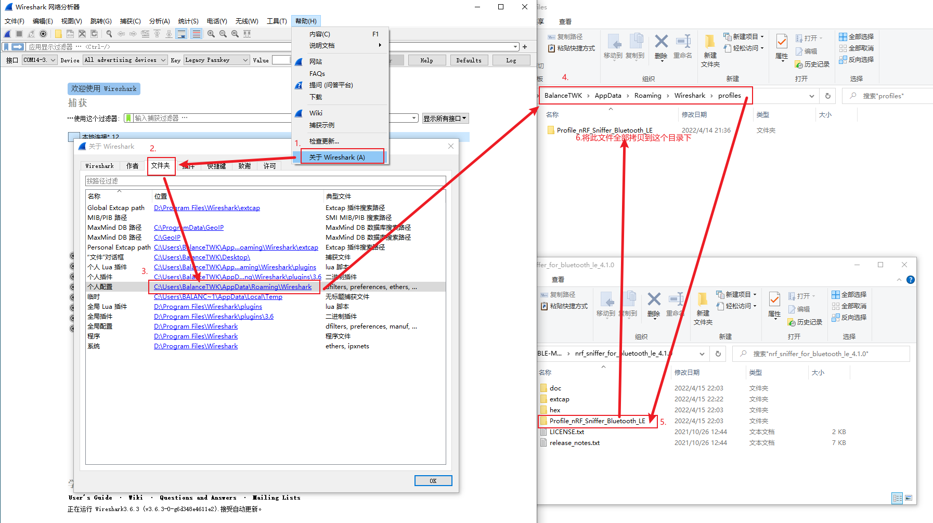
Task: Jump to first packet up-arrow icon
Action: pyautogui.click(x=157, y=34)
